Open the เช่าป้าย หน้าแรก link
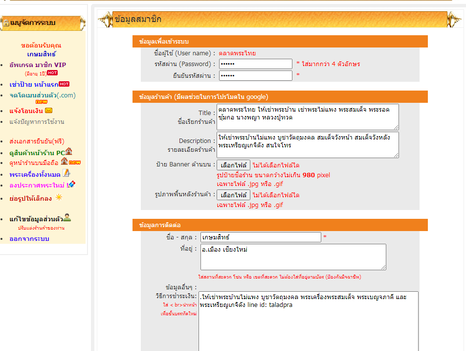The image size is (466, 351). [34, 84]
